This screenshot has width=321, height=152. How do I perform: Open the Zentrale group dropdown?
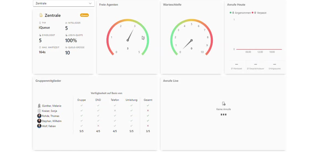[x=64, y=3]
